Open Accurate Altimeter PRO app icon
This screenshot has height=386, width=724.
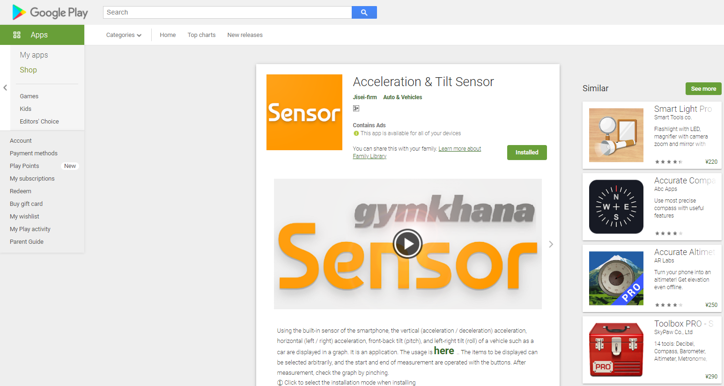[616, 278]
